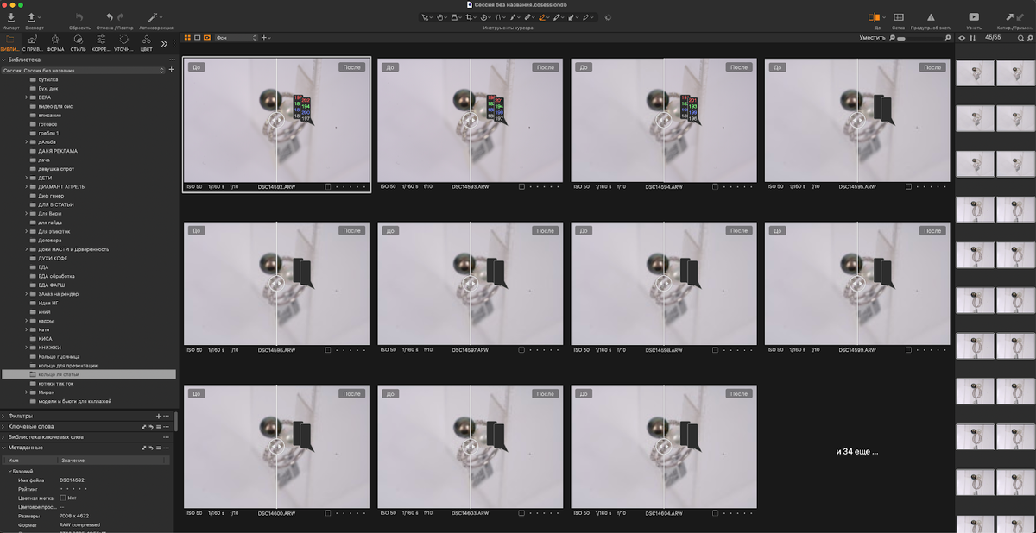Switch viewer to single image view

pos(198,38)
